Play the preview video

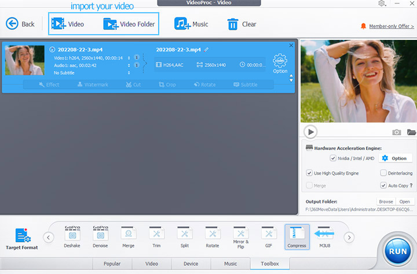(310, 132)
